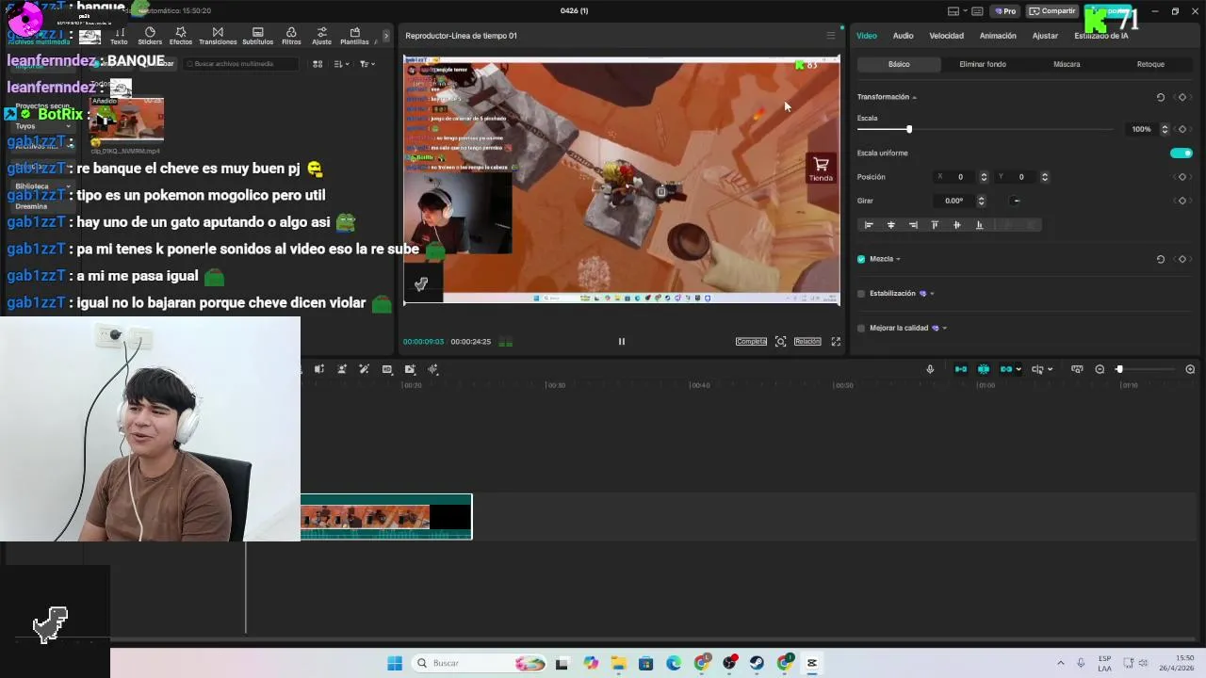Expand the Mezcla section arrow

pos(898,259)
